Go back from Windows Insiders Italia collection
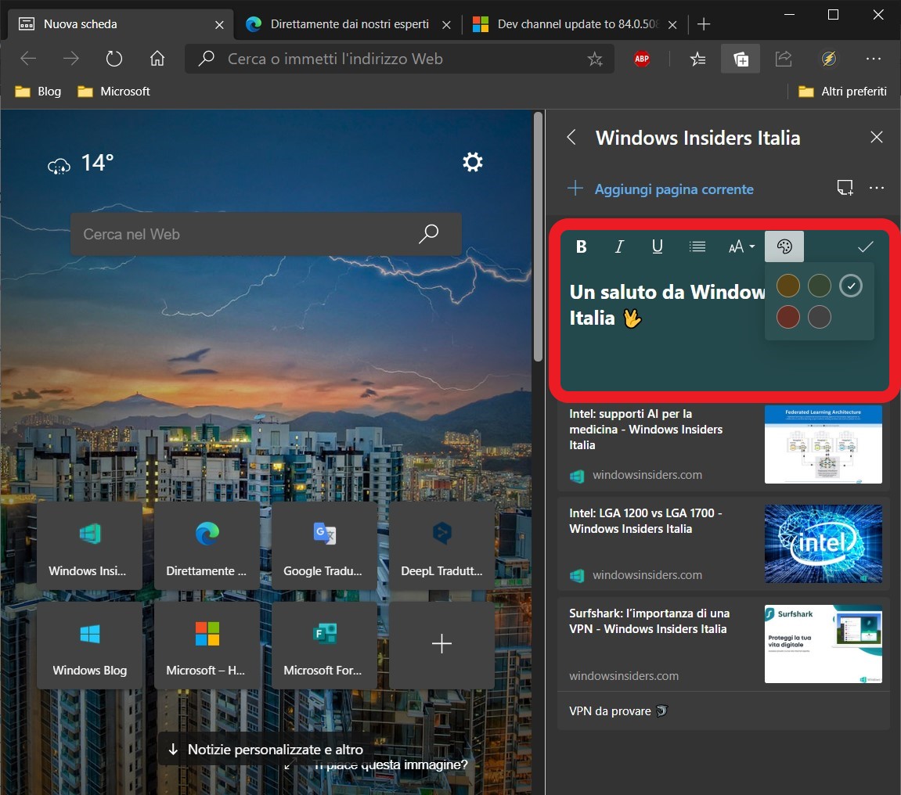The width and height of the screenshot is (901, 795). coord(571,137)
